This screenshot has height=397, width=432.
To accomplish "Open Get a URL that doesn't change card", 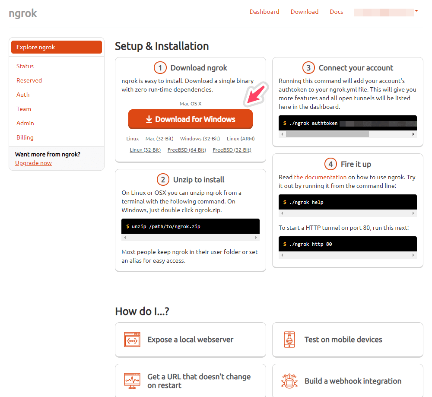I will coord(191,381).
